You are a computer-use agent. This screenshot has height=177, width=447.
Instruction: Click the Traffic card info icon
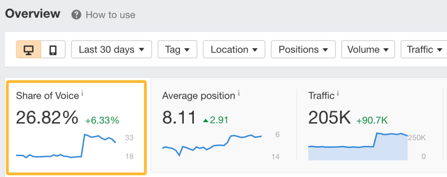[338, 93]
